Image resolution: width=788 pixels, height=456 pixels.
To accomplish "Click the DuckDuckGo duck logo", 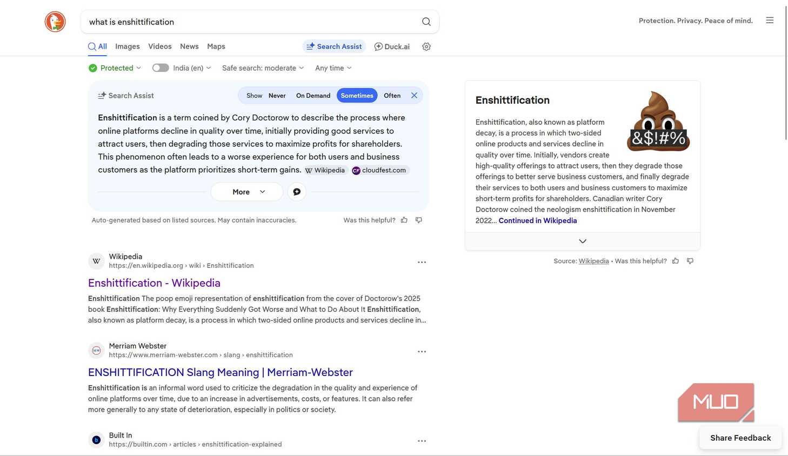I will [x=55, y=22].
